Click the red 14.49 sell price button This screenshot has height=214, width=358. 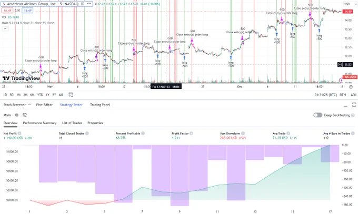7,11
